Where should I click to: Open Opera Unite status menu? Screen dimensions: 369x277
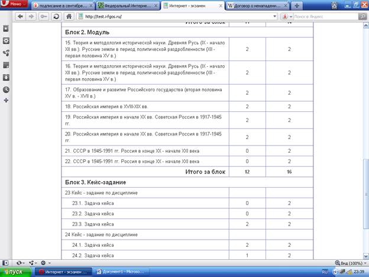[x=33, y=263]
